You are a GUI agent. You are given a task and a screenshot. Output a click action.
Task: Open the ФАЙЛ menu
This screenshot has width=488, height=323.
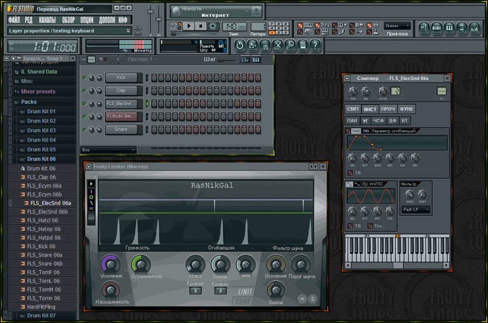[14, 20]
